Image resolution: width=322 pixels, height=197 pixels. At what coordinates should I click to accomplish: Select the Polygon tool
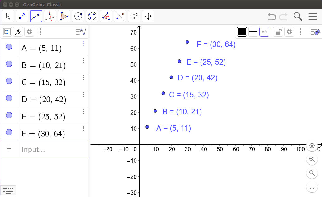64,16
